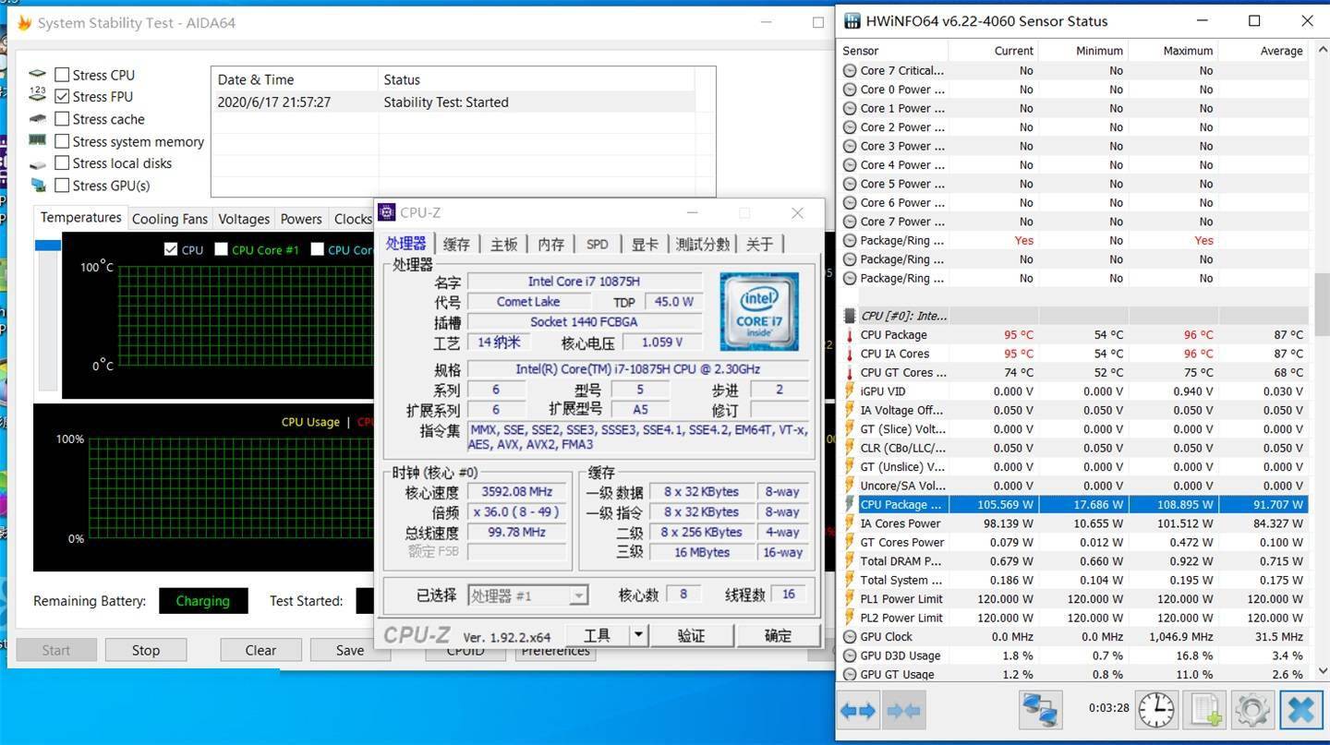Click the clock reset timer icon

coord(1156,710)
